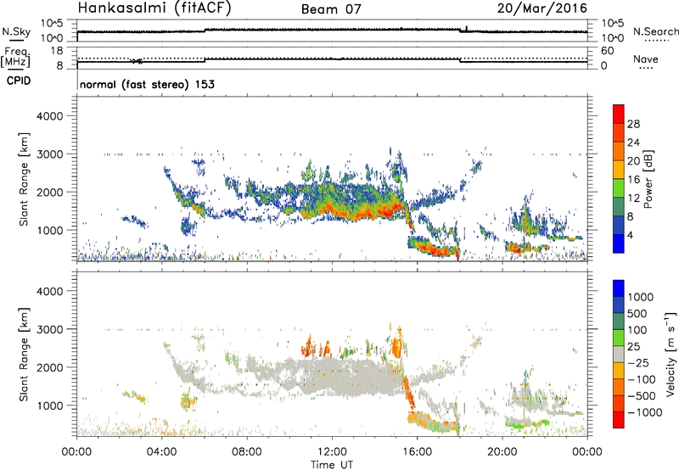
Task: Click the "20" power colorbar value
Action: pyautogui.click(x=633, y=161)
